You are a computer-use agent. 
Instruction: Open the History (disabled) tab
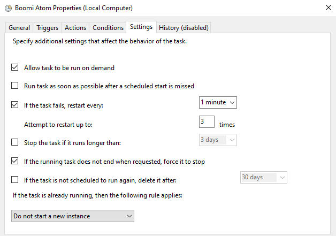[184, 28]
